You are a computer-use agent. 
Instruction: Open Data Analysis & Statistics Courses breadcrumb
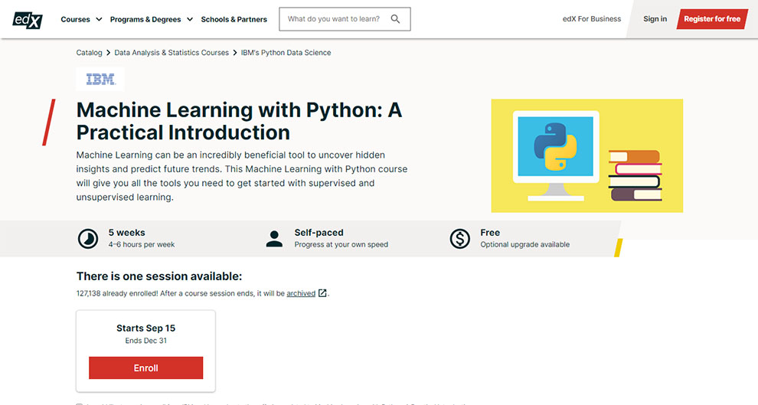coord(172,53)
